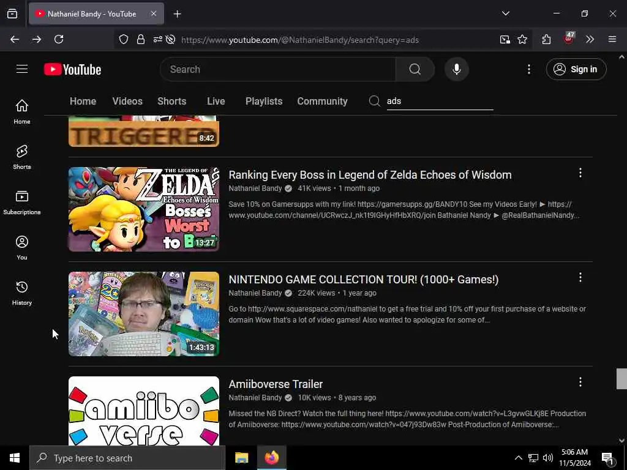Click the YouTube logo
The width and height of the screenshot is (627, 470).
pos(72,69)
